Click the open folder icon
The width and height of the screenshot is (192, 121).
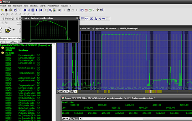click(8, 30)
